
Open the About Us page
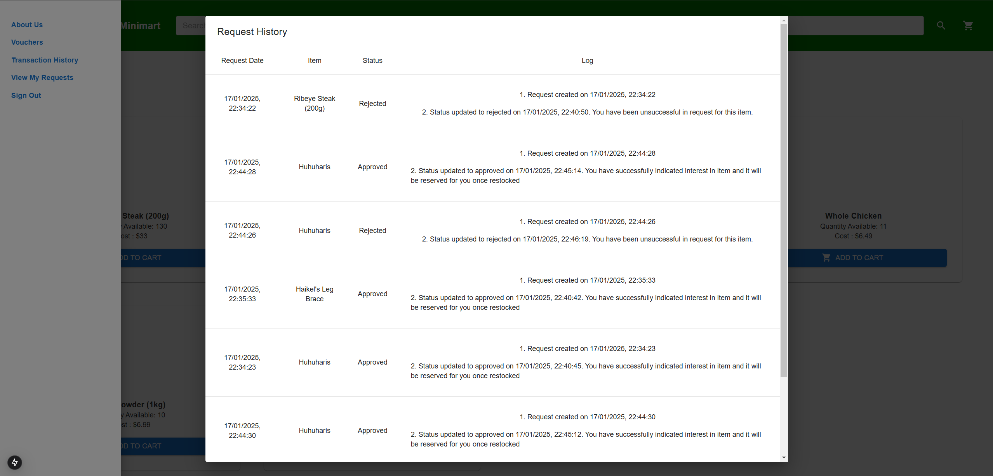tap(27, 25)
